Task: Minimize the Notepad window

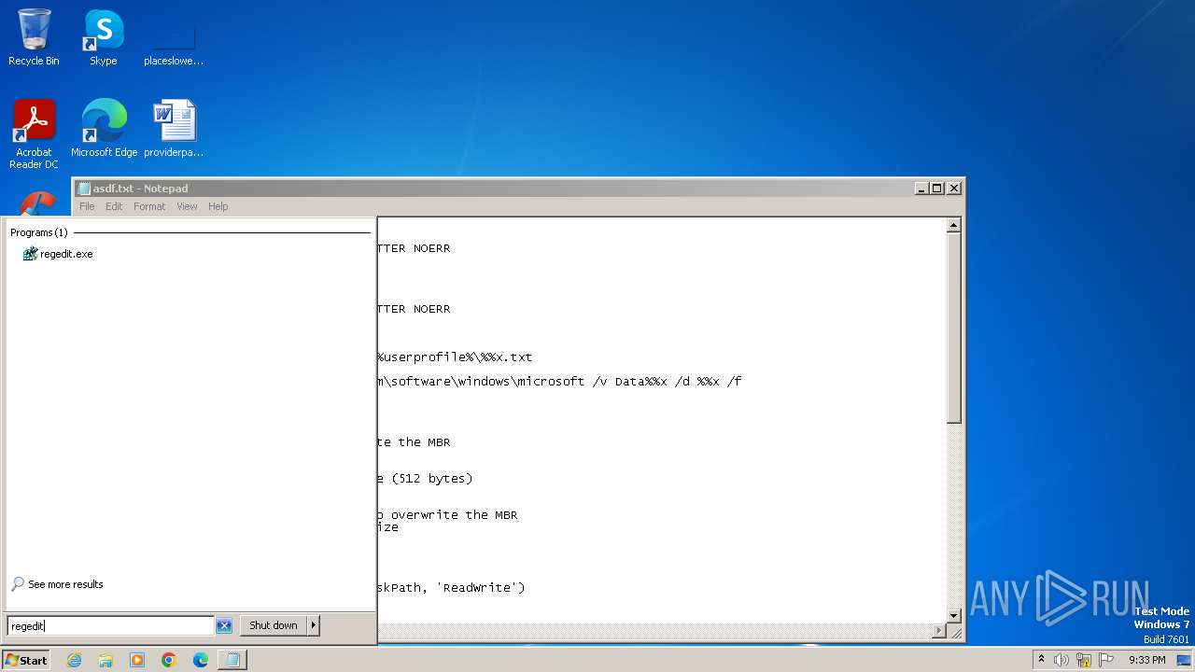Action: pos(921,188)
